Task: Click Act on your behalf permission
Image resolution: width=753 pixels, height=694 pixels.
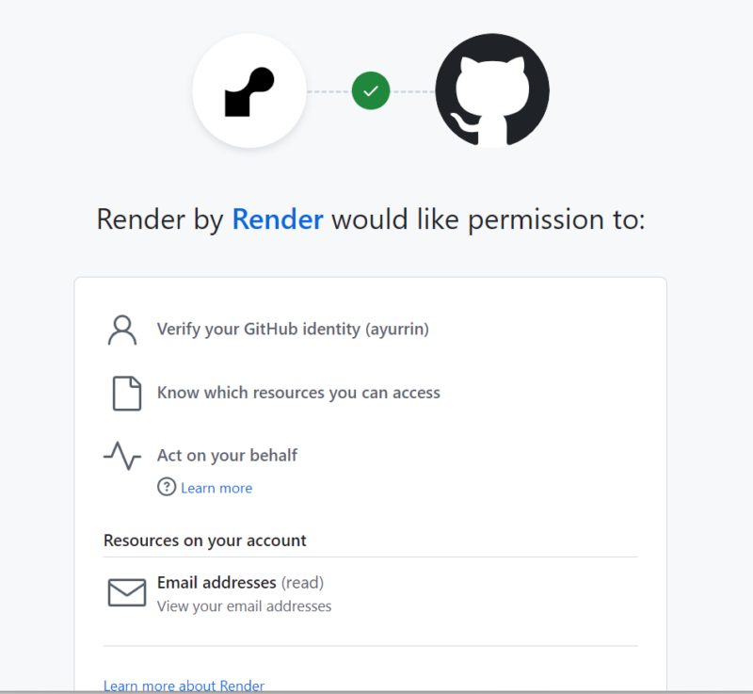Action: 227,456
